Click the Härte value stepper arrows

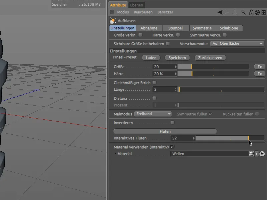click(x=176, y=74)
